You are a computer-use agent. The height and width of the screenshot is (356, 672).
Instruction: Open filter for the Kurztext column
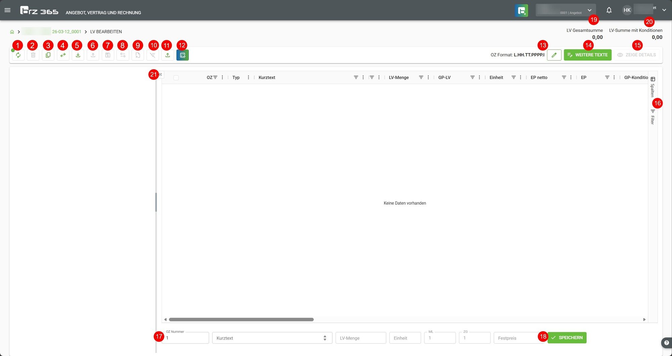pyautogui.click(x=356, y=78)
